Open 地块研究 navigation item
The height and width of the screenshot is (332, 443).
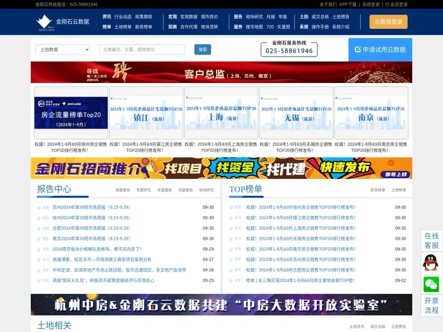tap(254, 17)
